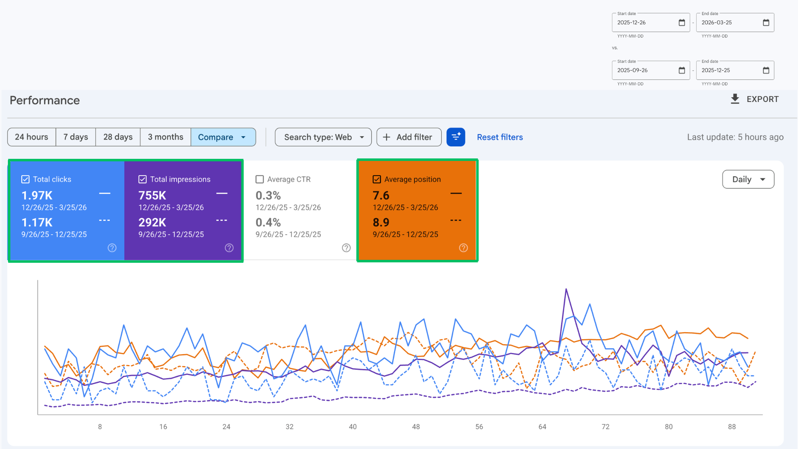Click plus icon in Add filter

click(x=387, y=137)
